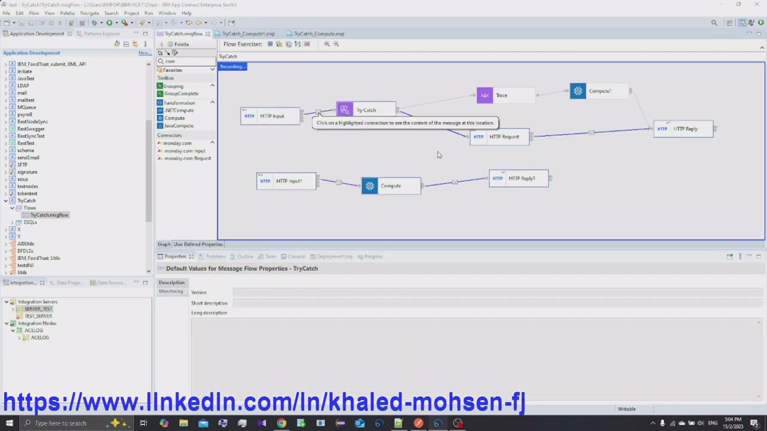Switch to User Defined Properties tab
The width and height of the screenshot is (767, 431).
pos(198,244)
